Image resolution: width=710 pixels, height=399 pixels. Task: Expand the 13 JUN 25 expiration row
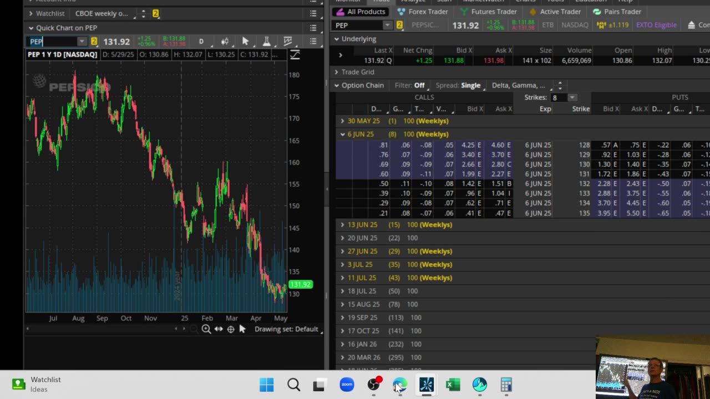(342, 224)
